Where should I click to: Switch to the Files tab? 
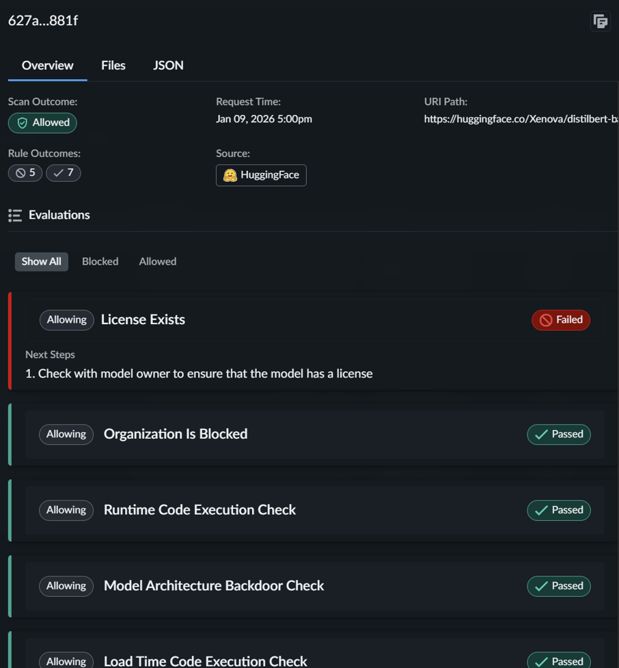(113, 66)
